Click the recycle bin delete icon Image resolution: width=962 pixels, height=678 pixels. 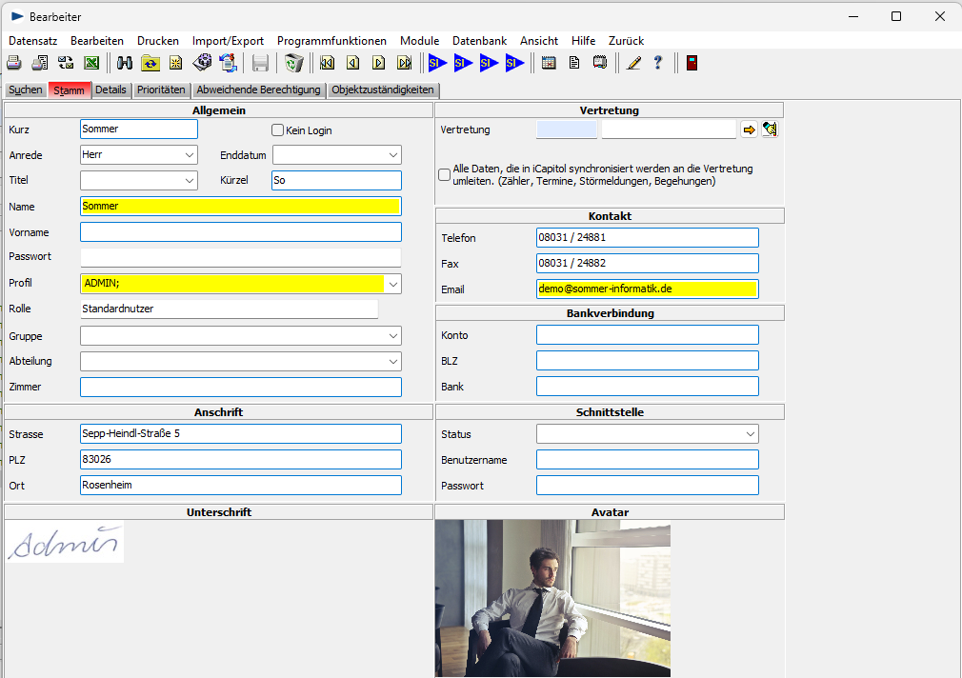pyautogui.click(x=294, y=63)
